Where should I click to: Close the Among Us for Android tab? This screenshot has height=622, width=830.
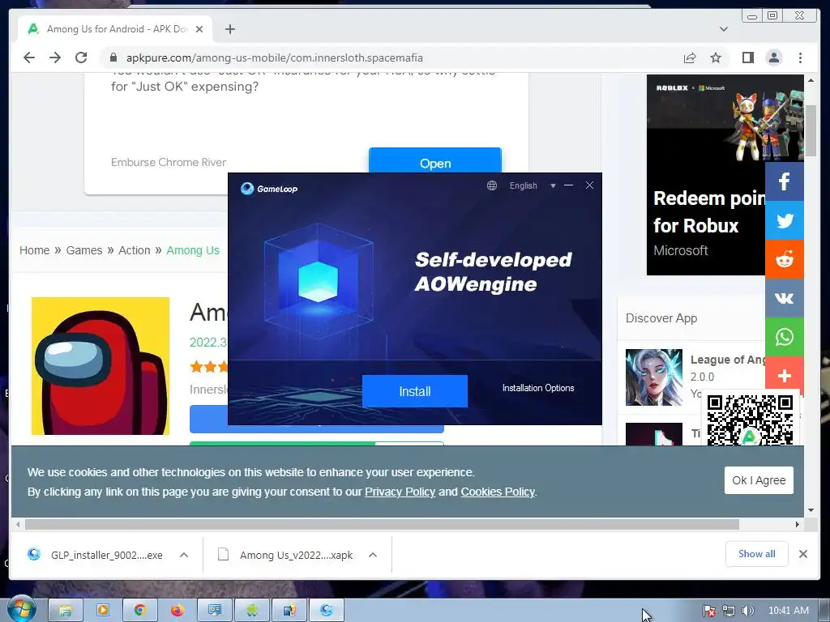199,29
